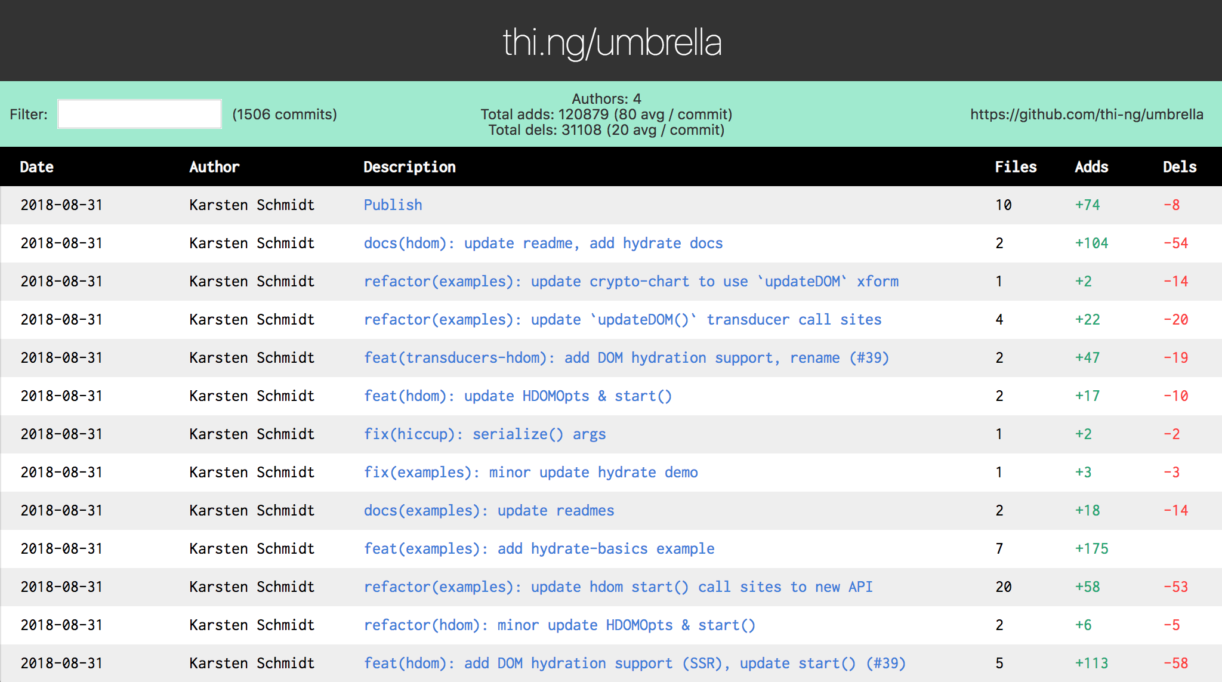Viewport: 1222px width, 682px height.
Task: Open the 'hdom start() call sites to new API' commit
Action: pyautogui.click(x=618, y=587)
